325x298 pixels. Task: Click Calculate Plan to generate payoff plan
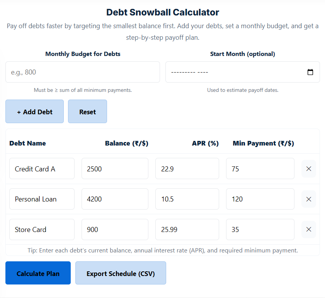pyautogui.click(x=37, y=273)
